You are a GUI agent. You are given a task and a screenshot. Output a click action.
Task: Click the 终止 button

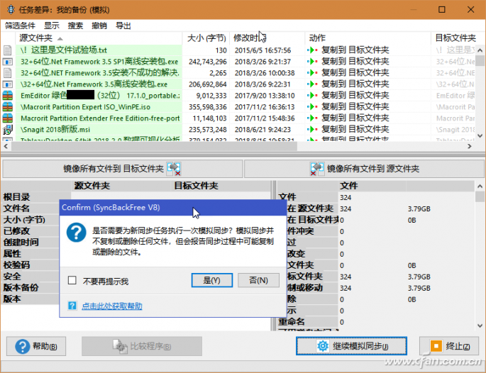click(449, 346)
